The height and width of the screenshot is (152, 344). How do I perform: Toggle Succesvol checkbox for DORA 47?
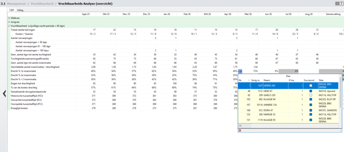(x=311, y=110)
